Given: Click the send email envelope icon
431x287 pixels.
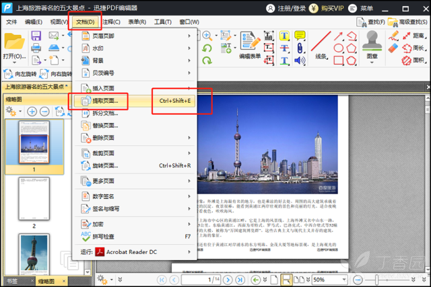Looking at the screenshot, I should (54, 36).
